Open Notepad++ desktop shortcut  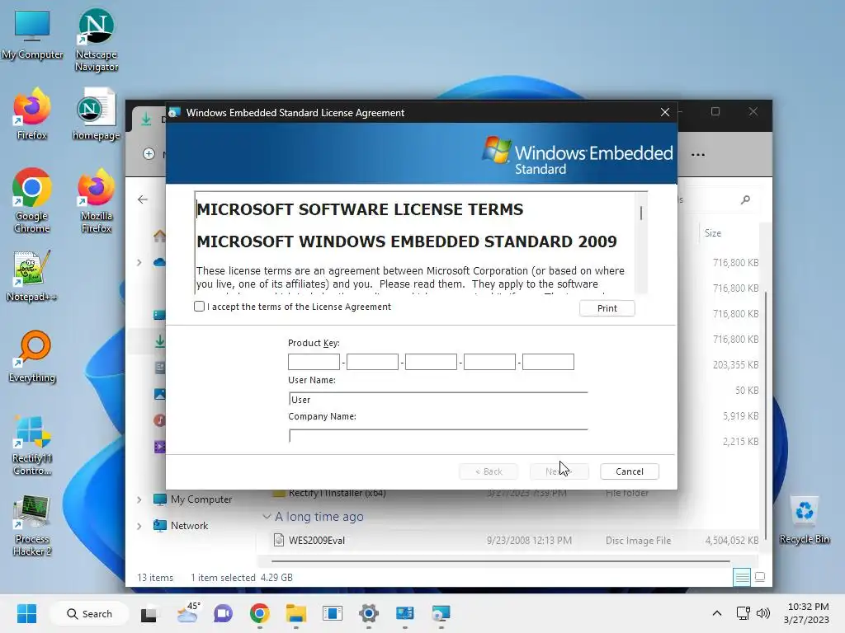pos(32,275)
